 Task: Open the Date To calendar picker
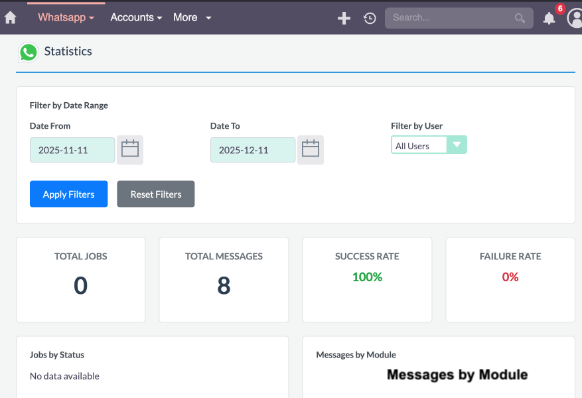pos(311,149)
